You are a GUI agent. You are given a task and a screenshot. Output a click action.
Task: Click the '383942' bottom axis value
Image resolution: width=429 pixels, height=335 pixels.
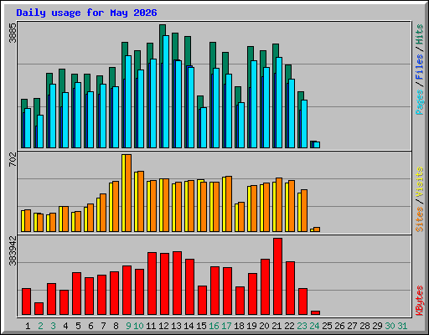(x=13, y=250)
